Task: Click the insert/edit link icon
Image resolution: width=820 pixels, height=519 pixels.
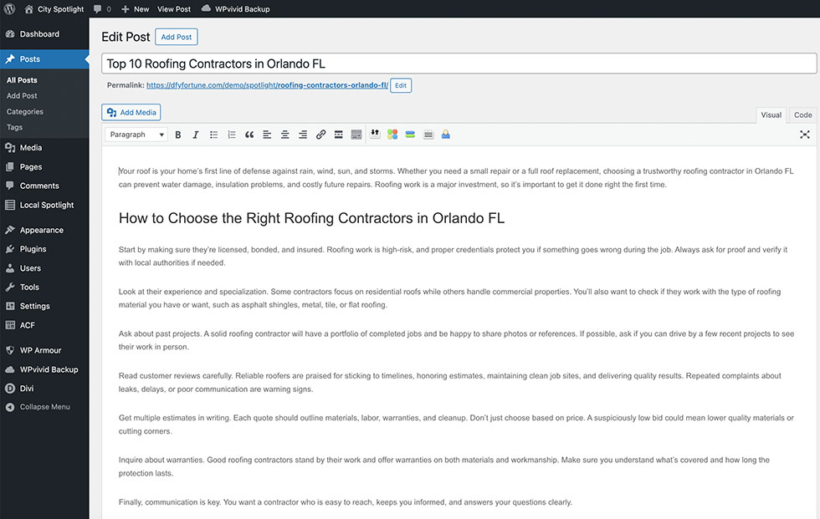Action: pos(320,135)
